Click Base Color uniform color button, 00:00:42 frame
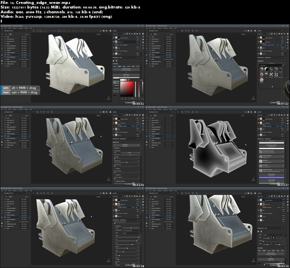Viewport: 290px width, 268px height. click(x=126, y=75)
